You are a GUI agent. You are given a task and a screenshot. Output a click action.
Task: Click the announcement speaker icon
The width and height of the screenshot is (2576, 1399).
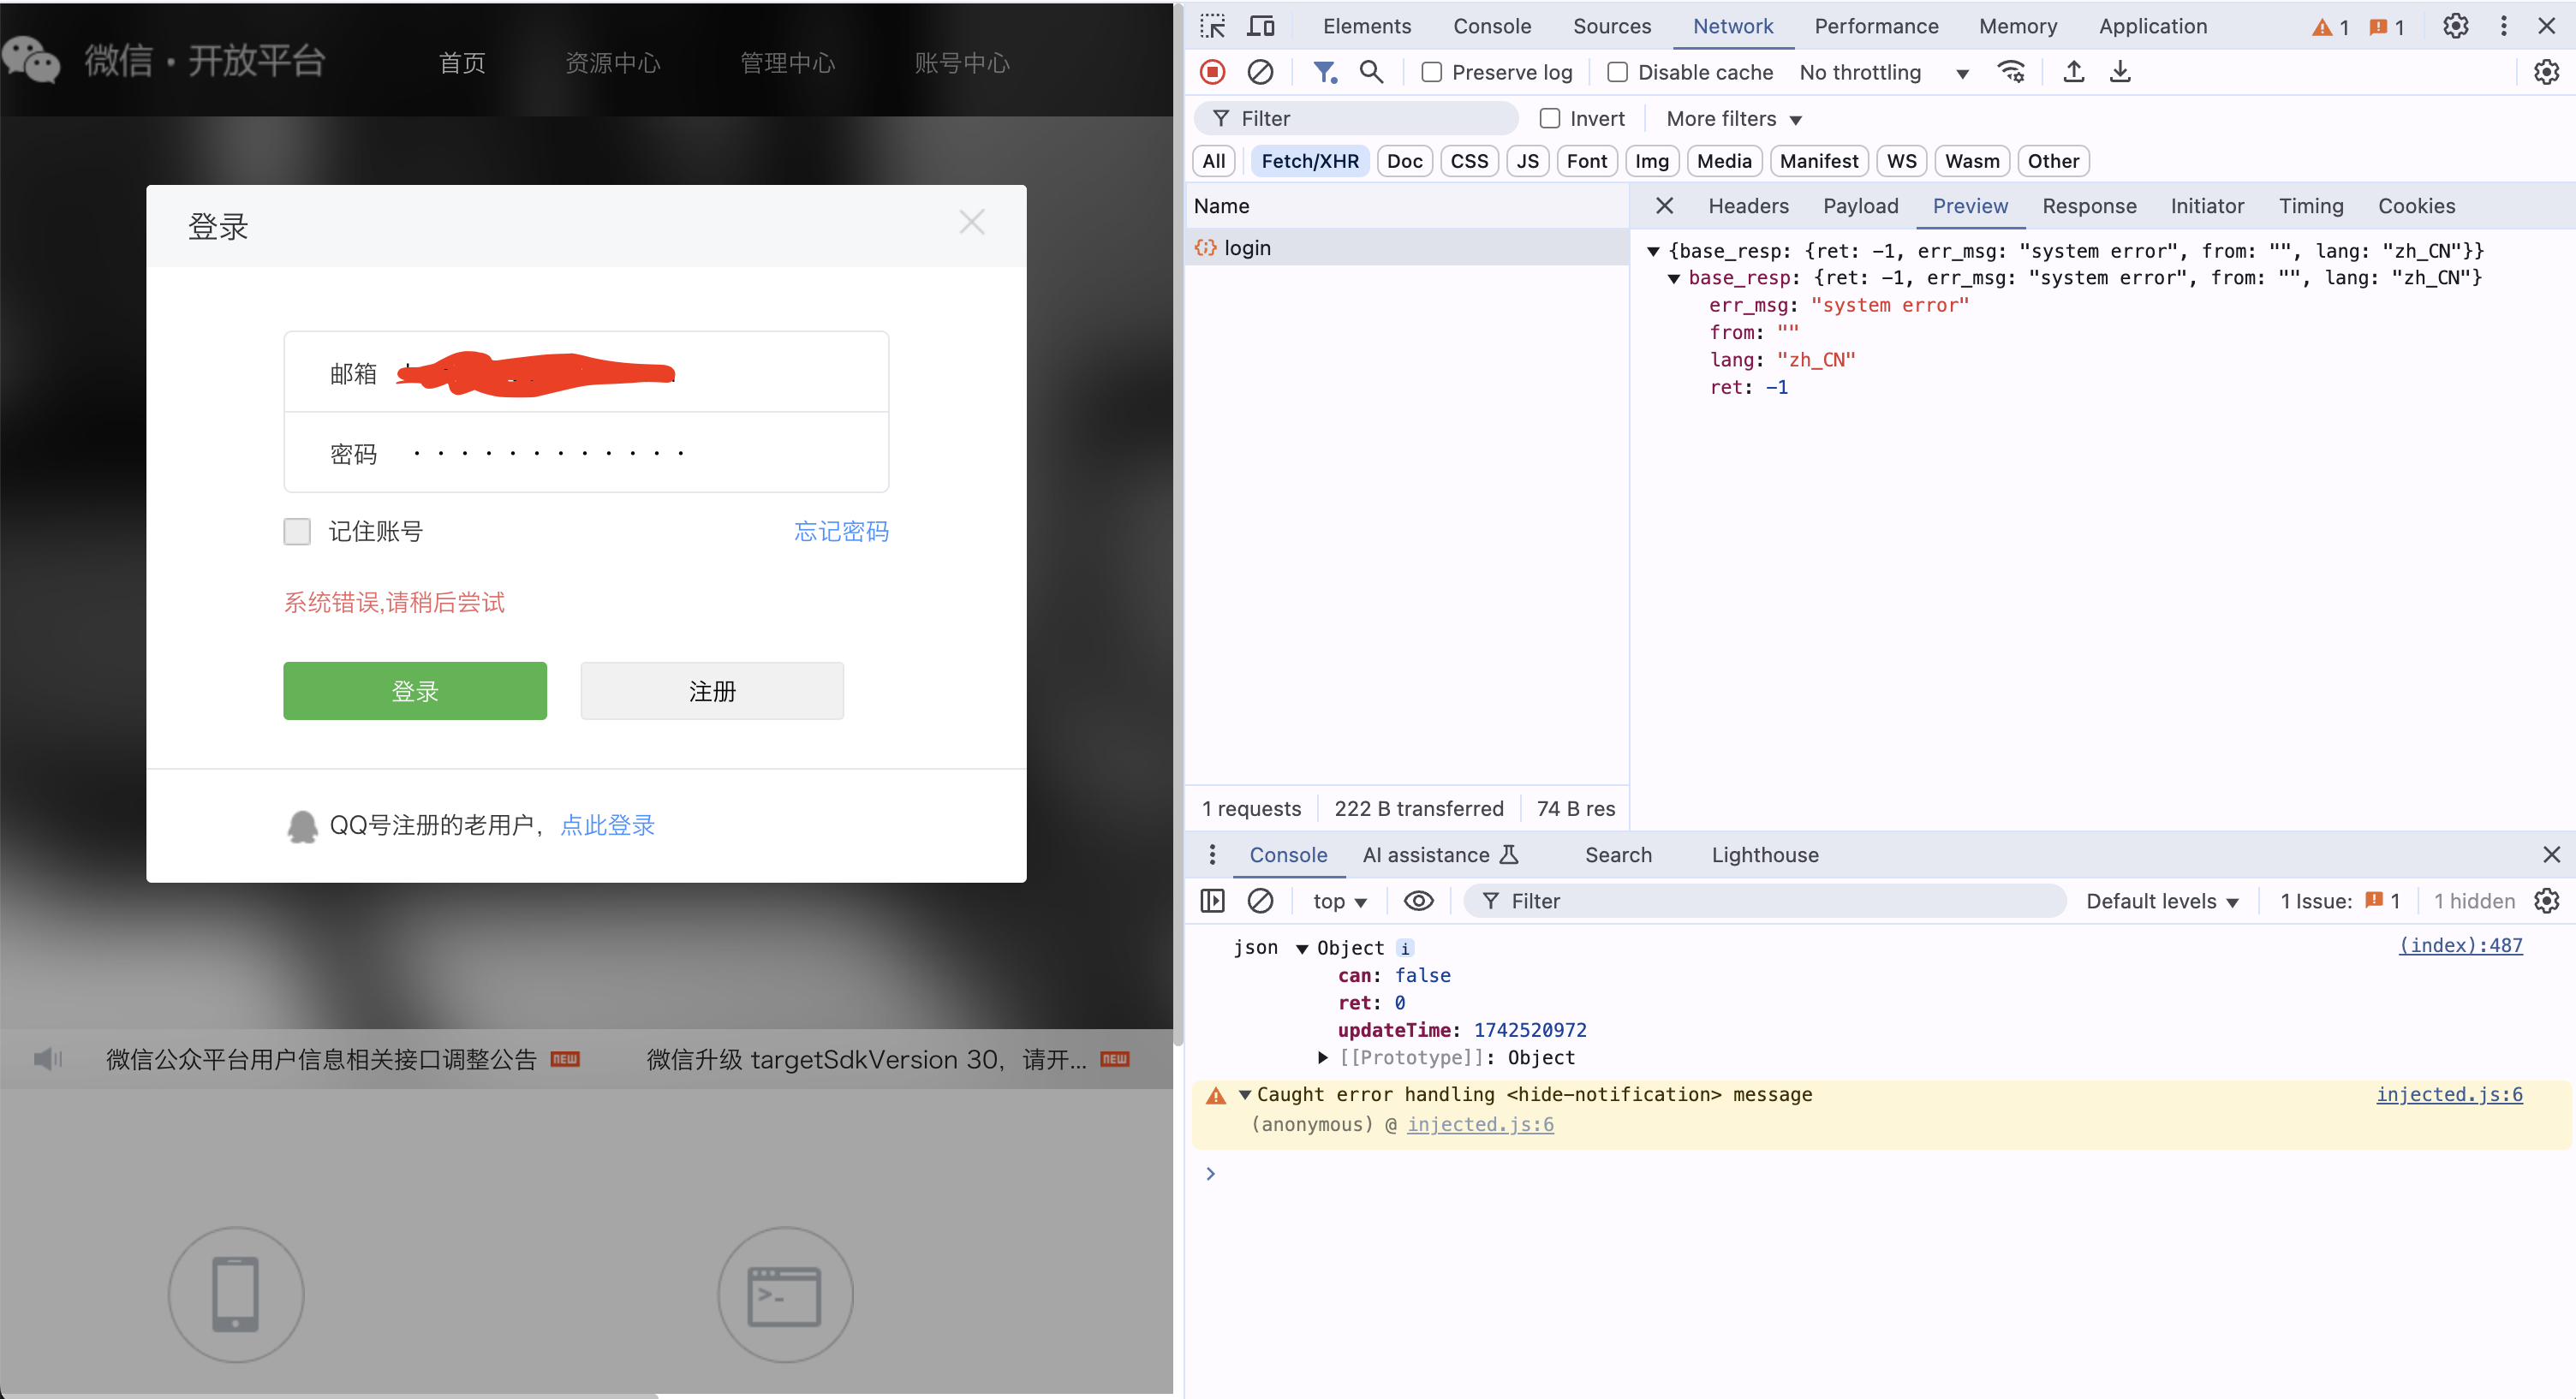pyautogui.click(x=47, y=1059)
